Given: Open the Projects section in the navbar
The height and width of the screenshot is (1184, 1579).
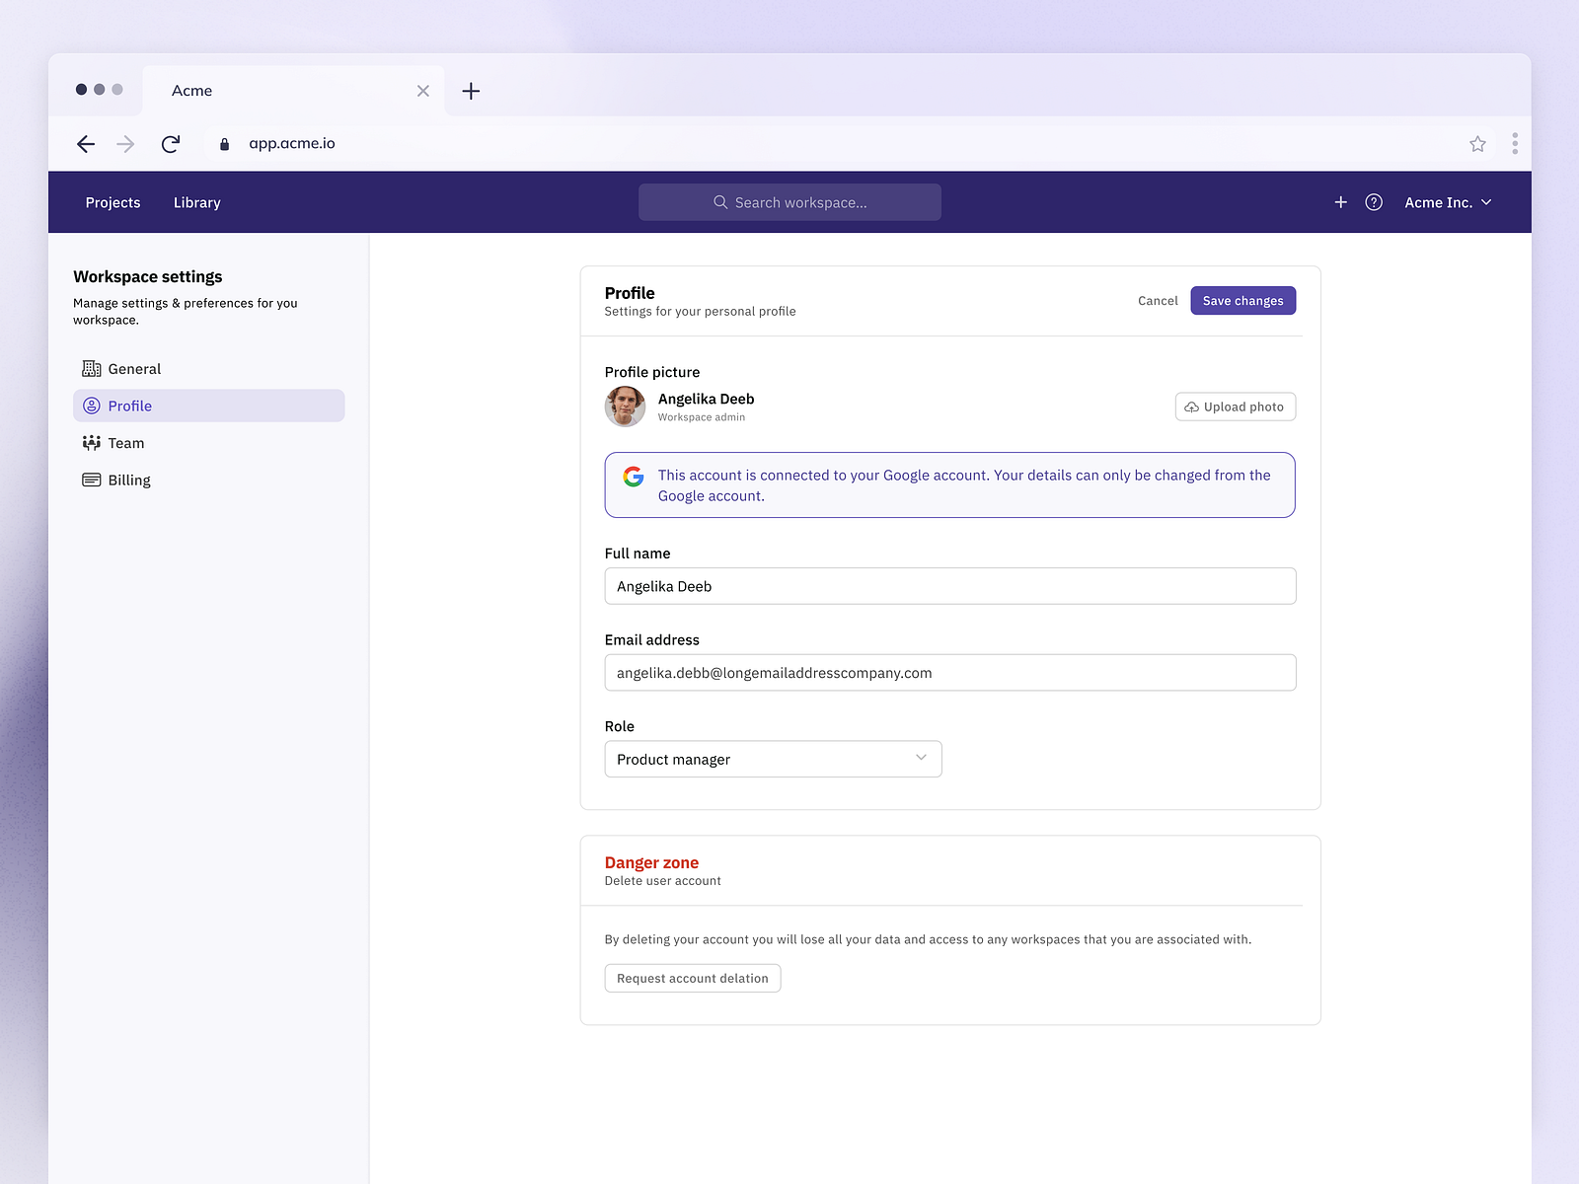Looking at the screenshot, I should click(112, 201).
